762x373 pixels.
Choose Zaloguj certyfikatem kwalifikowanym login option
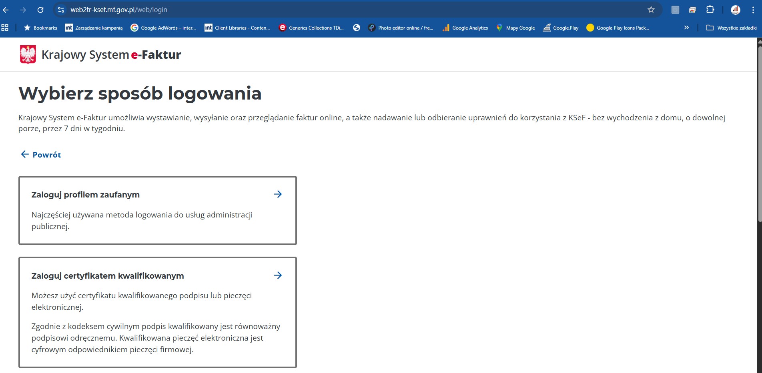[x=108, y=276]
